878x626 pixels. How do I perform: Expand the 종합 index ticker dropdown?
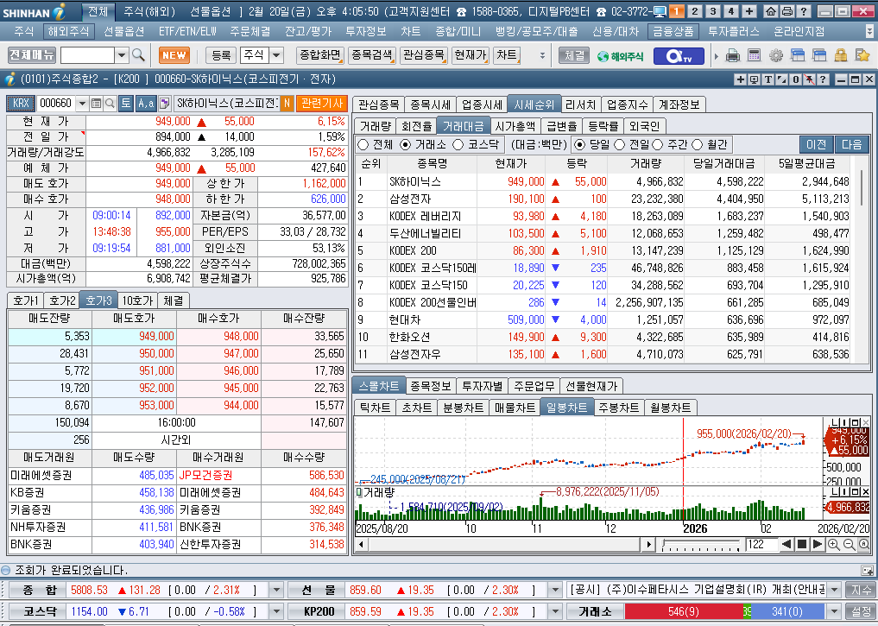tap(276, 590)
